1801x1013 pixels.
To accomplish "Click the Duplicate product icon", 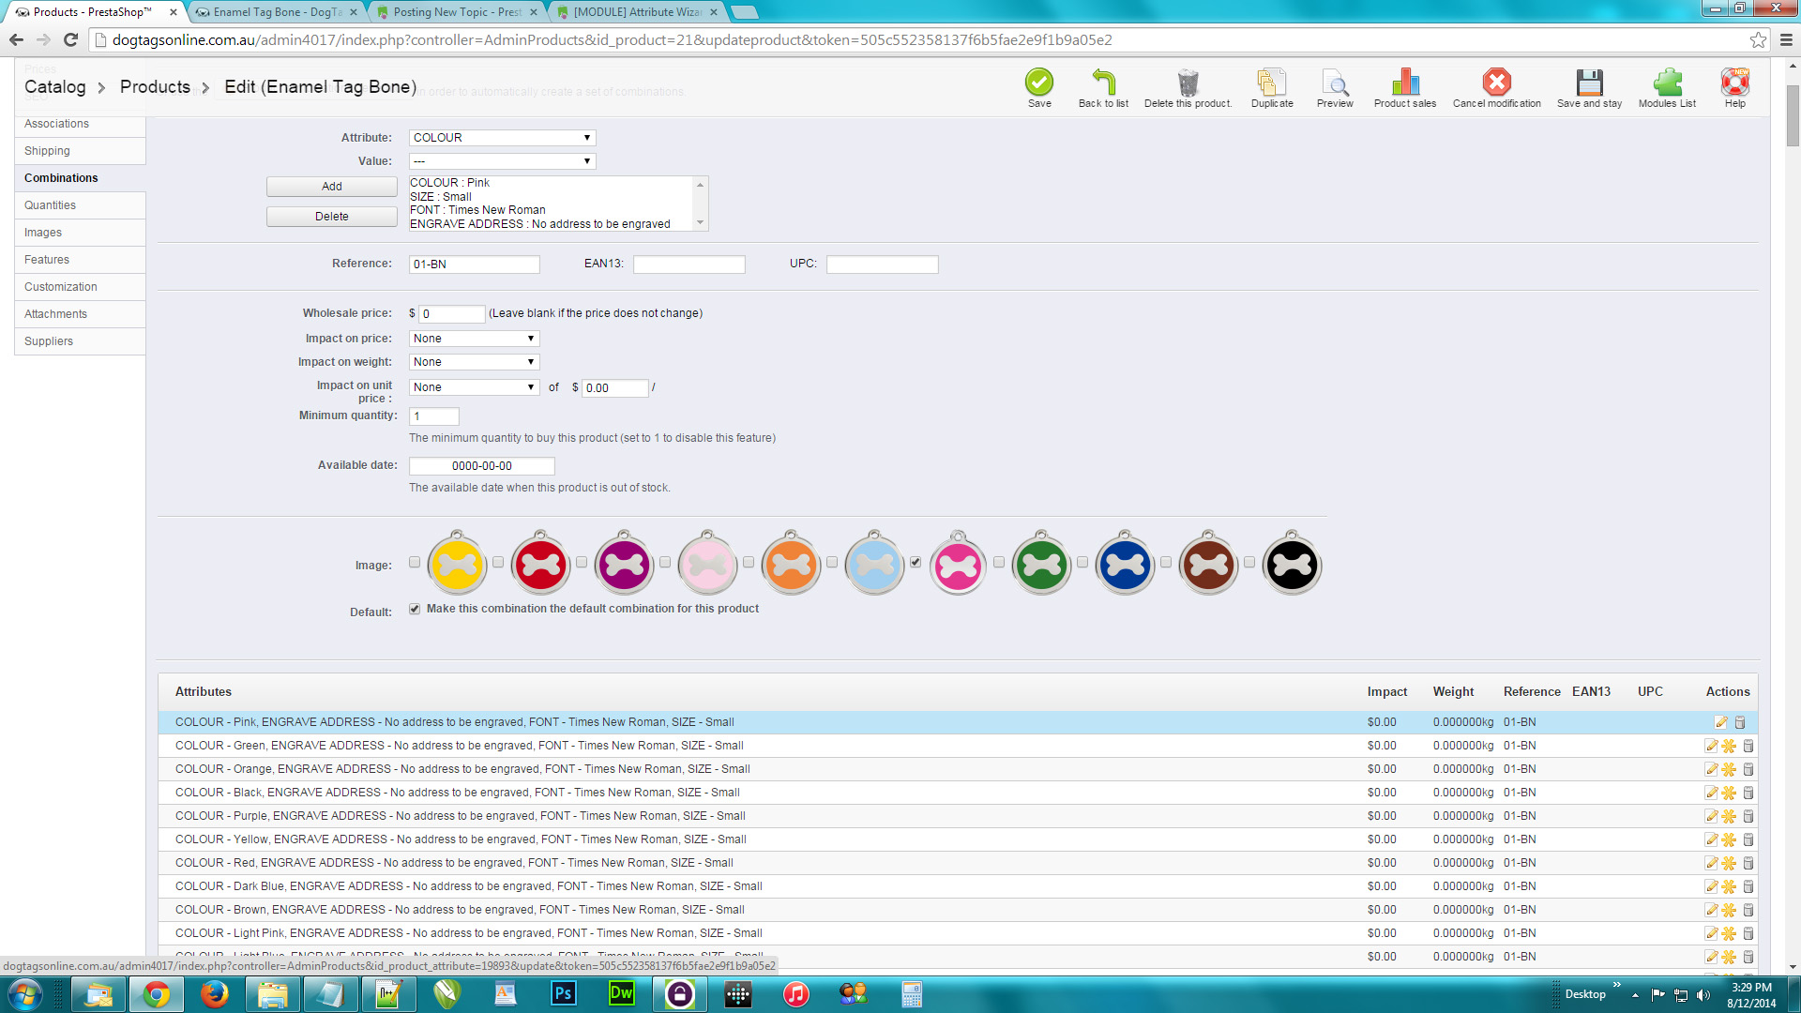I will point(1271,83).
